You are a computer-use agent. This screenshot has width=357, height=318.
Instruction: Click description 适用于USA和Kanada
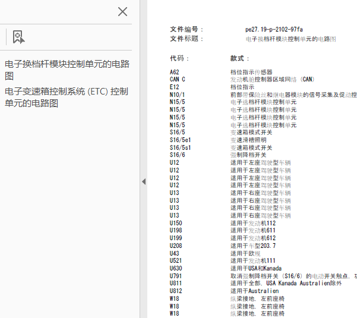[256, 268]
